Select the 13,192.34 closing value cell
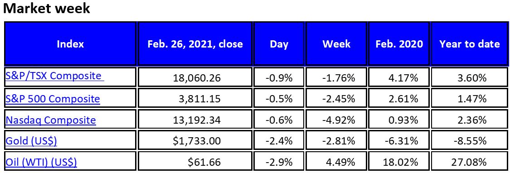Screen dimensions: 510x173 click(x=195, y=120)
